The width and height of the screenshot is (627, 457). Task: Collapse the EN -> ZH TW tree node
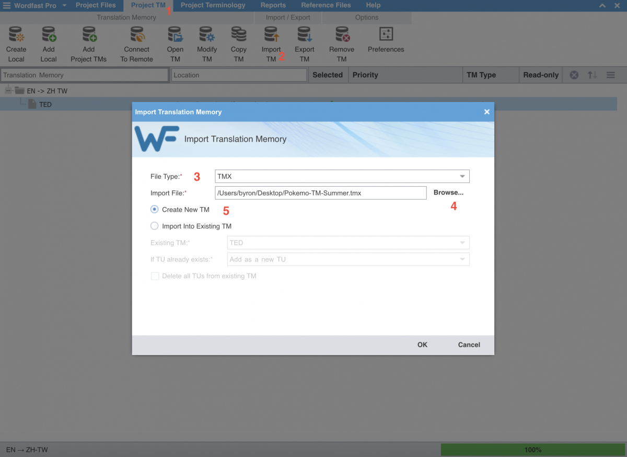pyautogui.click(x=8, y=91)
